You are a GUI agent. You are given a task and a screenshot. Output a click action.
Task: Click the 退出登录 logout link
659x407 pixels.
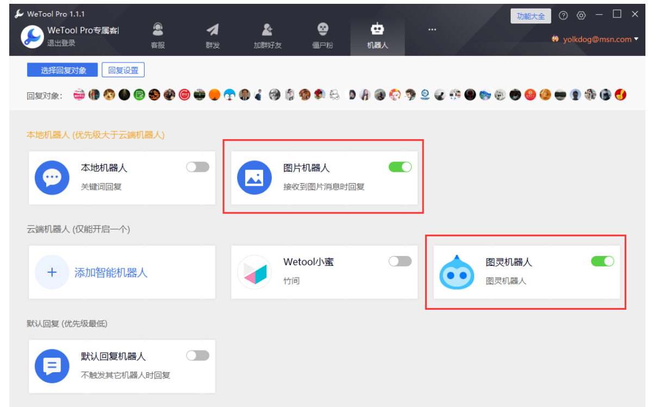(x=61, y=43)
